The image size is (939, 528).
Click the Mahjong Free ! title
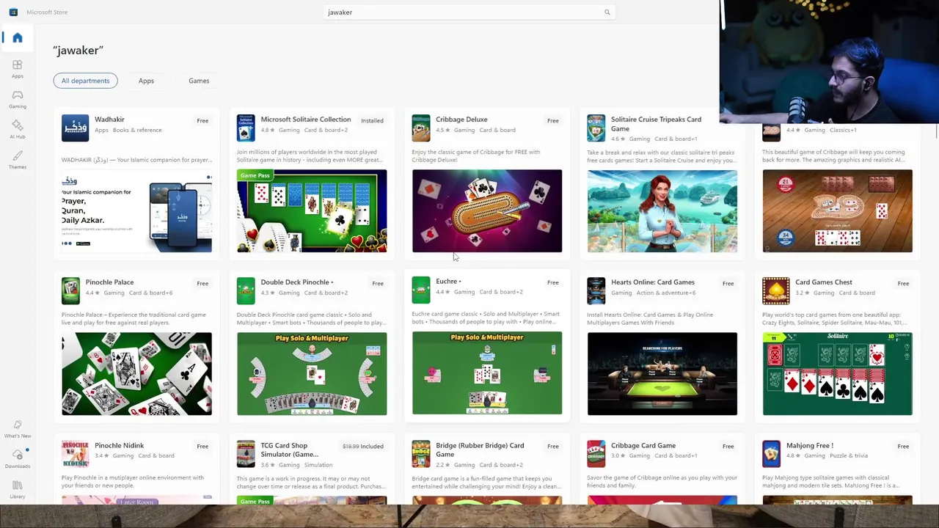[x=809, y=446]
